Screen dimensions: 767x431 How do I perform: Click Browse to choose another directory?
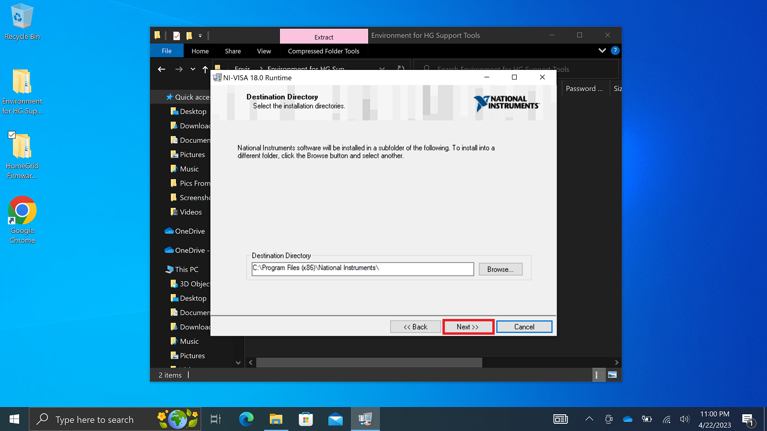tap(500, 269)
